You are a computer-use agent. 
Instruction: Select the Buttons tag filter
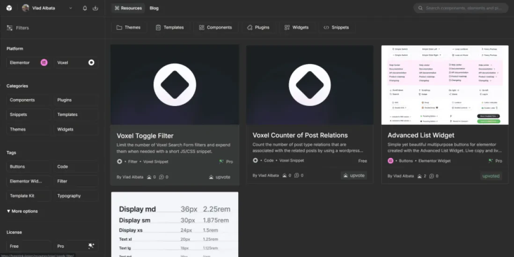coord(29,167)
